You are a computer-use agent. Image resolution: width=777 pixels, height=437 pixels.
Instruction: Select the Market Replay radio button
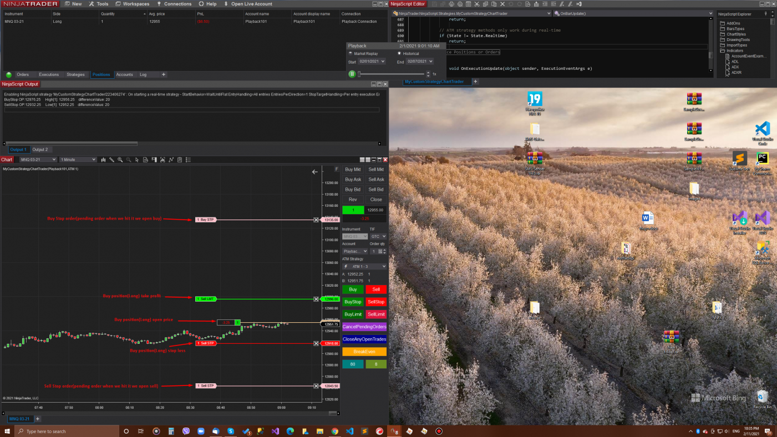point(350,54)
